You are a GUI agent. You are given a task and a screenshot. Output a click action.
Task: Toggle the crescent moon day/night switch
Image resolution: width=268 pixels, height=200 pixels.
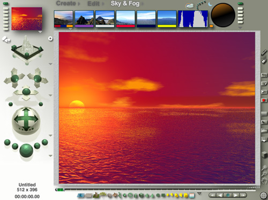[x=210, y=4]
